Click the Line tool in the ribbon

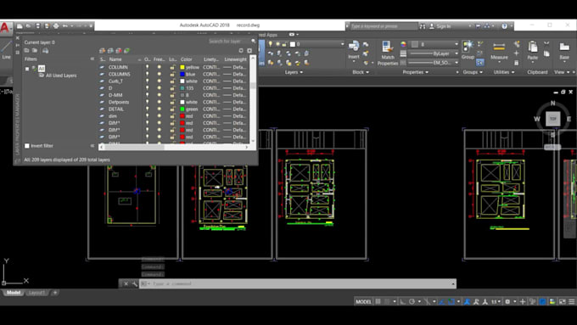click(x=6, y=50)
